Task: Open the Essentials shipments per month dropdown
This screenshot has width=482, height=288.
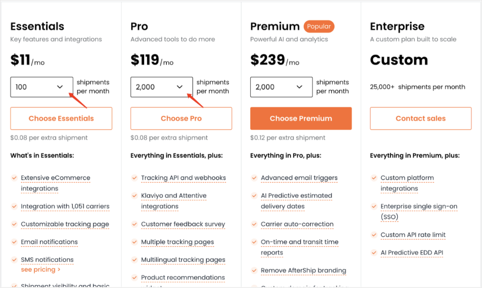Action: [x=42, y=87]
